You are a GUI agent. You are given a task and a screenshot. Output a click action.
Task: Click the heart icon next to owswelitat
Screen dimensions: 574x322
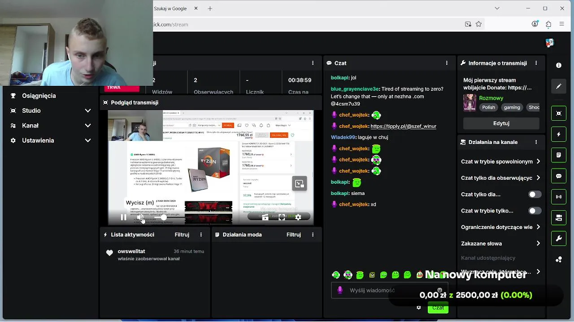[109, 253]
